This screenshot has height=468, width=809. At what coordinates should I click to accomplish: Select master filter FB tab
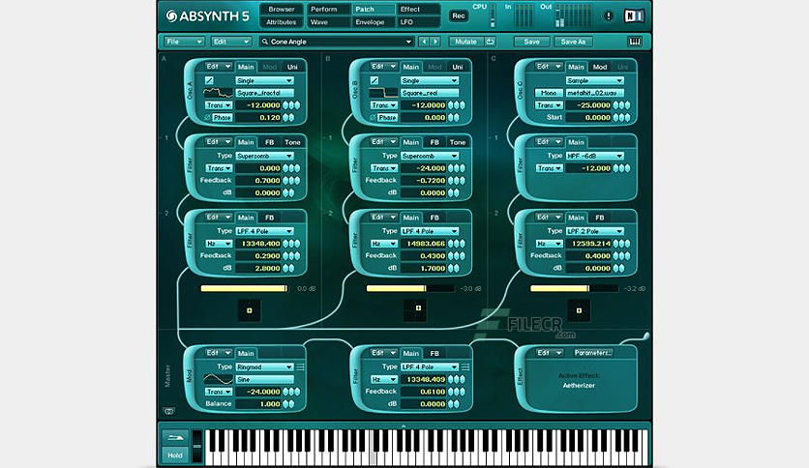click(x=434, y=354)
